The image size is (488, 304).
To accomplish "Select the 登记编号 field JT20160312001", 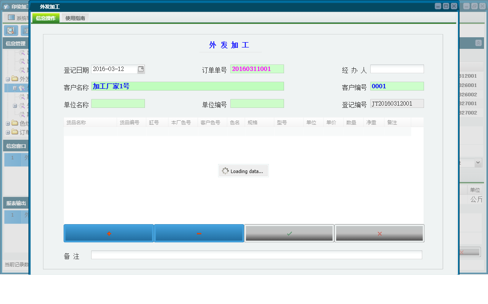I will coord(397,103).
